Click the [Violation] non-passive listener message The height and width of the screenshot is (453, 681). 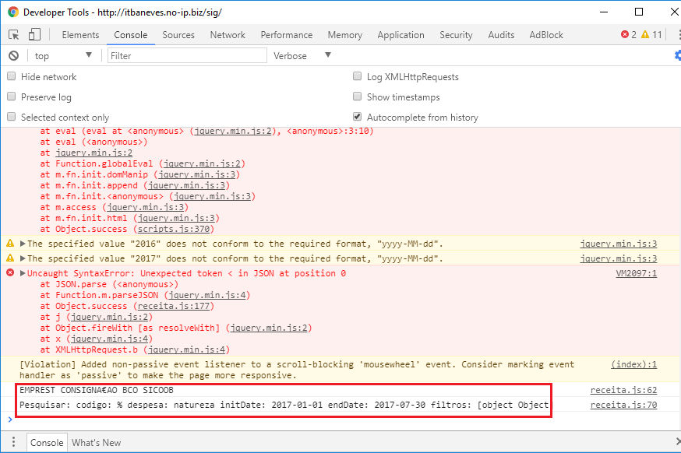[297, 370]
